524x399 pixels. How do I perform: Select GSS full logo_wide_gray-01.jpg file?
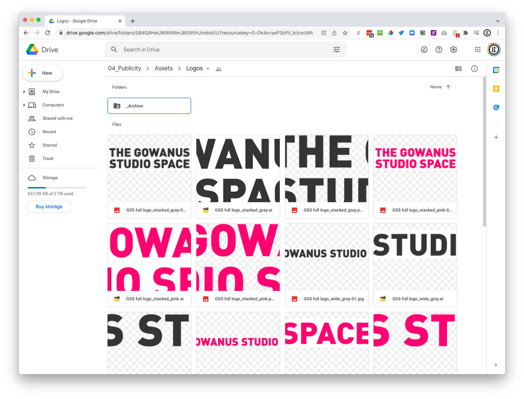tap(327, 265)
